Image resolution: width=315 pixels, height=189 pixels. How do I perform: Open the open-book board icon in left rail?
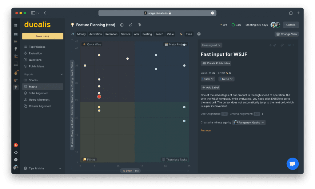pos(16,34)
